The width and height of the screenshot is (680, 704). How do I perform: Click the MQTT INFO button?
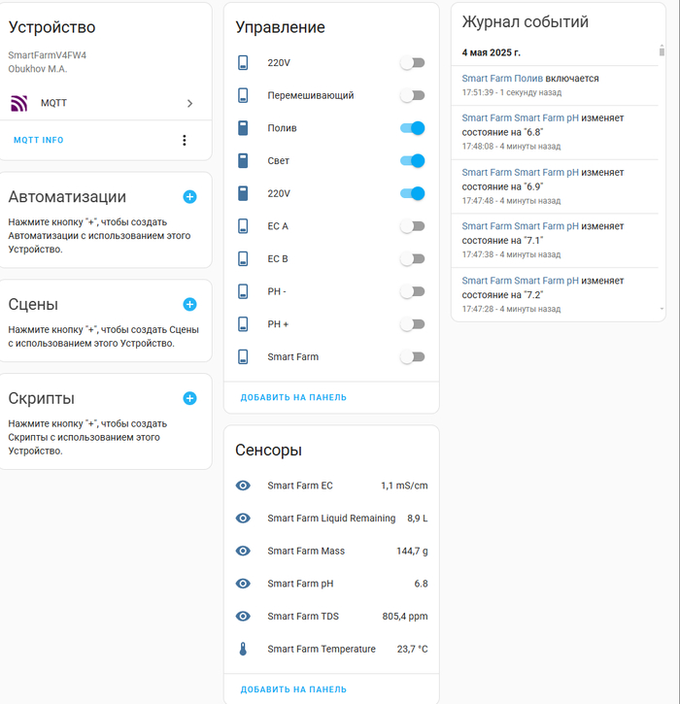pos(39,141)
